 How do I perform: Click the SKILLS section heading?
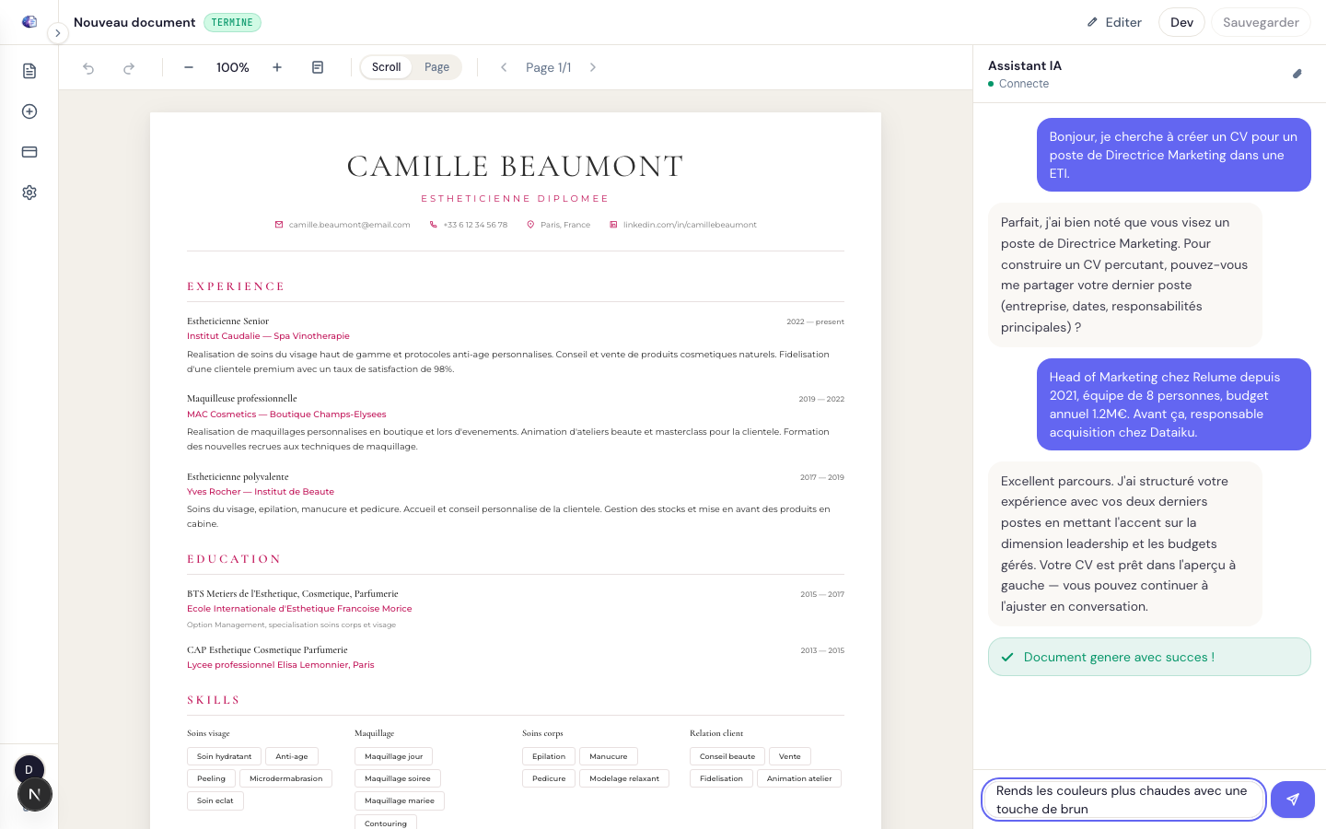(x=214, y=700)
